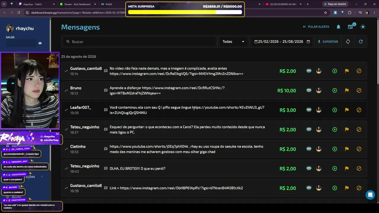Block the Leafar007_ message
This screenshot has height=213, width=379.
(x=359, y=110)
